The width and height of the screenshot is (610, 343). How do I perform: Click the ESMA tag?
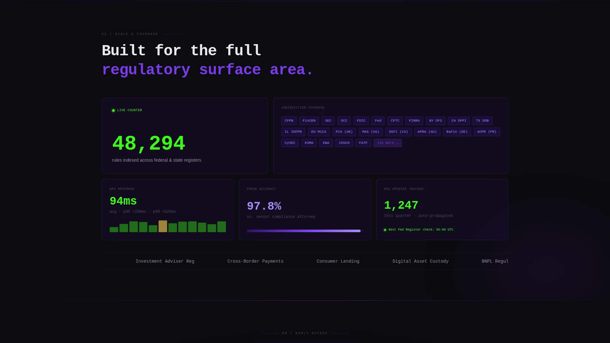click(x=309, y=143)
